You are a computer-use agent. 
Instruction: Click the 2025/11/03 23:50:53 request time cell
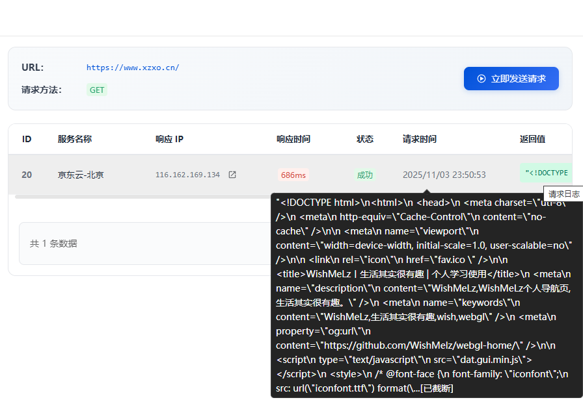444,175
